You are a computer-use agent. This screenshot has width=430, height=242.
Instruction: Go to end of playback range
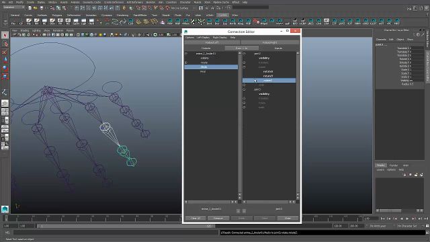[x=426, y=218]
